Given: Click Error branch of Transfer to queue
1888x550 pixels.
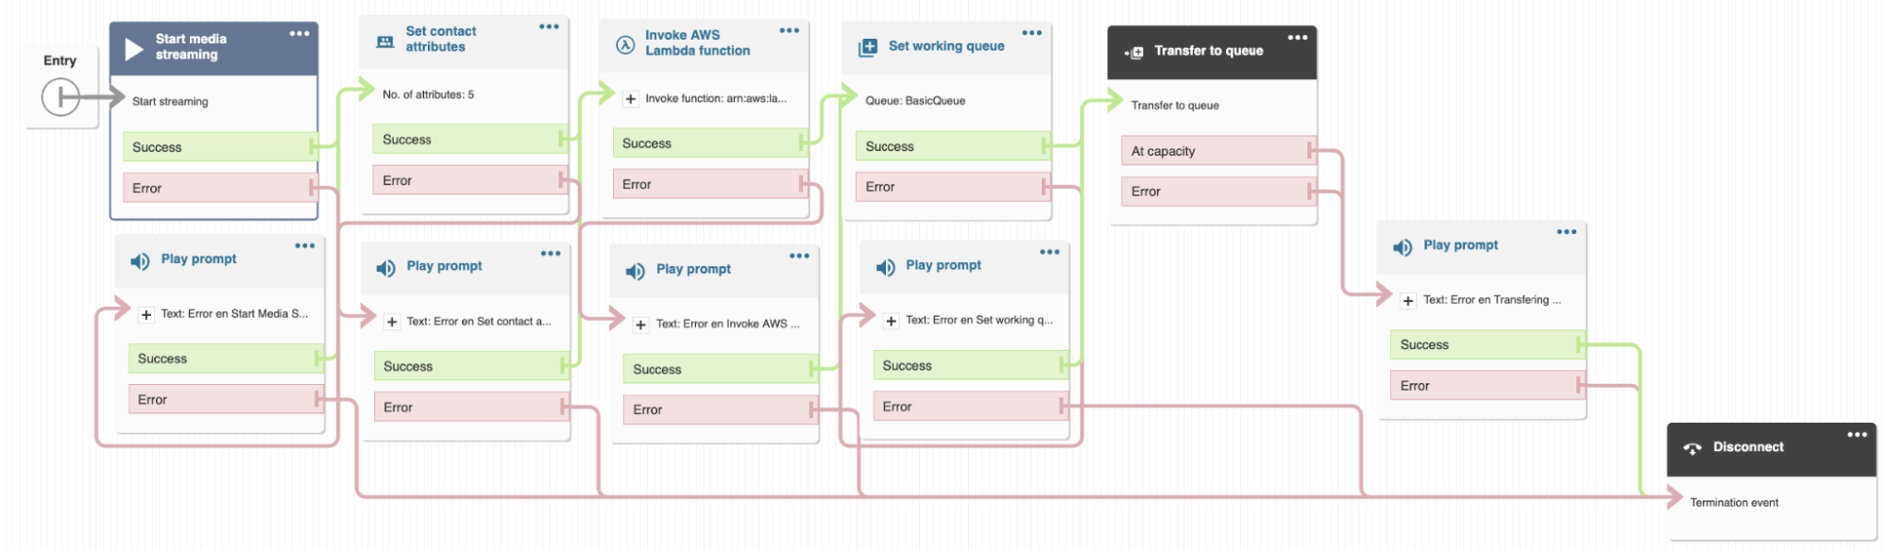Looking at the screenshot, I should point(1218,192).
